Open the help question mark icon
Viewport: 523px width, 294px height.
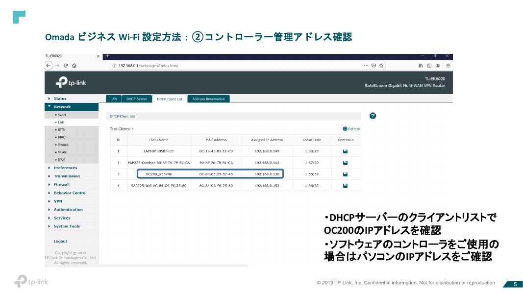(x=373, y=116)
